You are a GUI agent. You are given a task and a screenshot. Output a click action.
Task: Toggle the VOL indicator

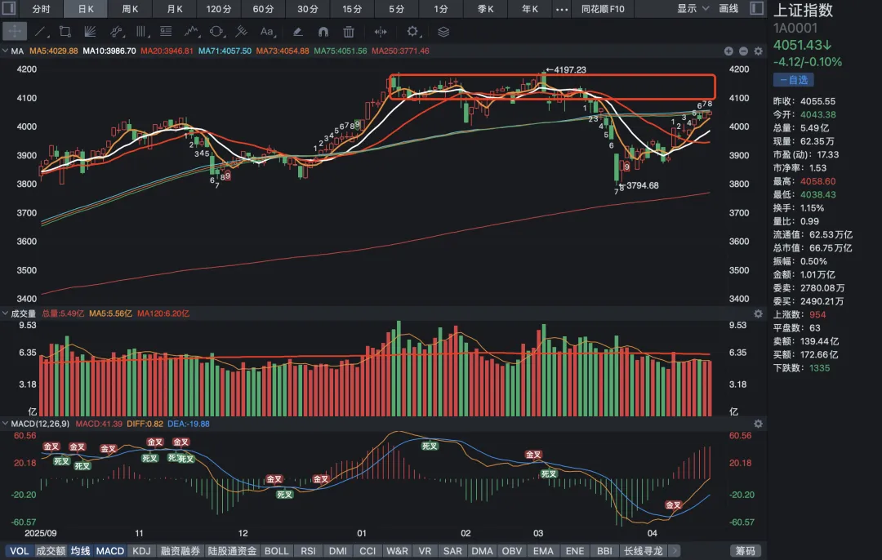tap(19, 551)
